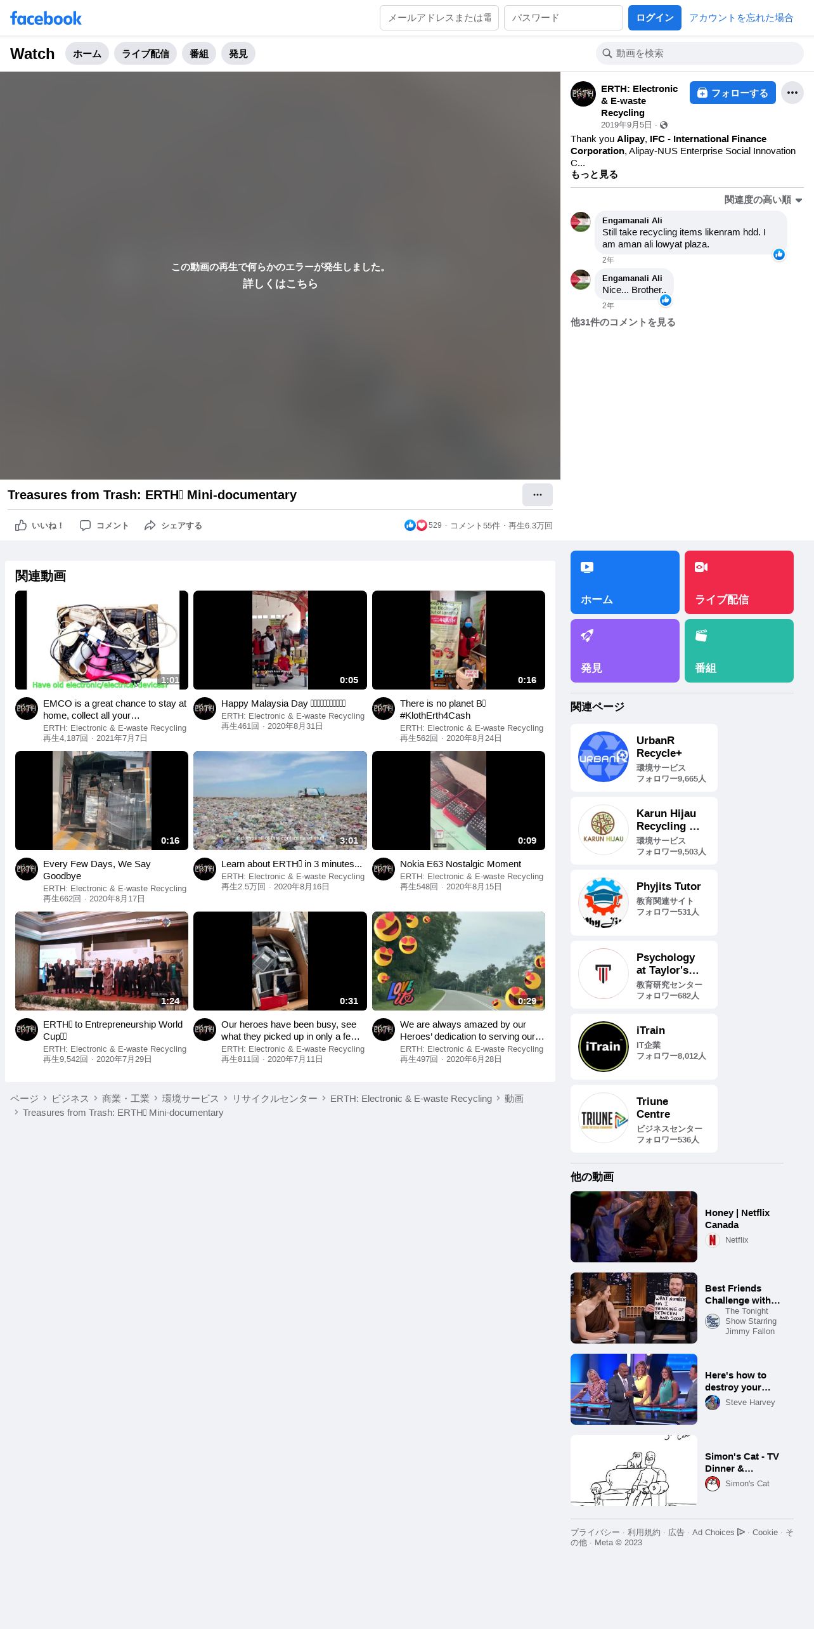
Task: Click the like badge on 'Nice... Brother..' comment
Action: [x=665, y=300]
